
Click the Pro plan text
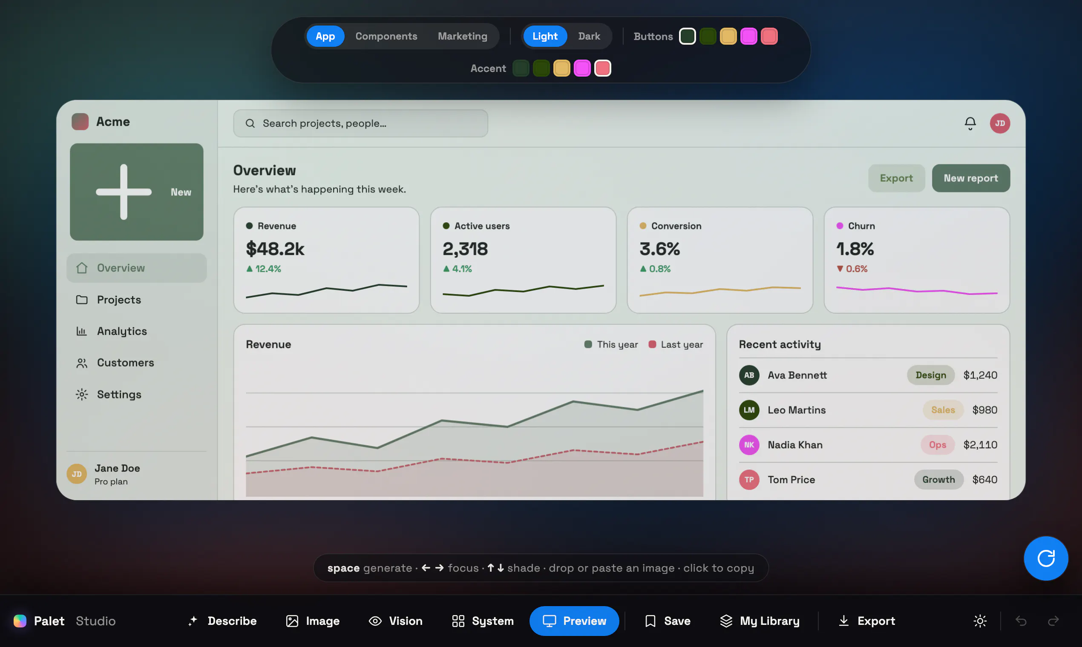(x=111, y=481)
